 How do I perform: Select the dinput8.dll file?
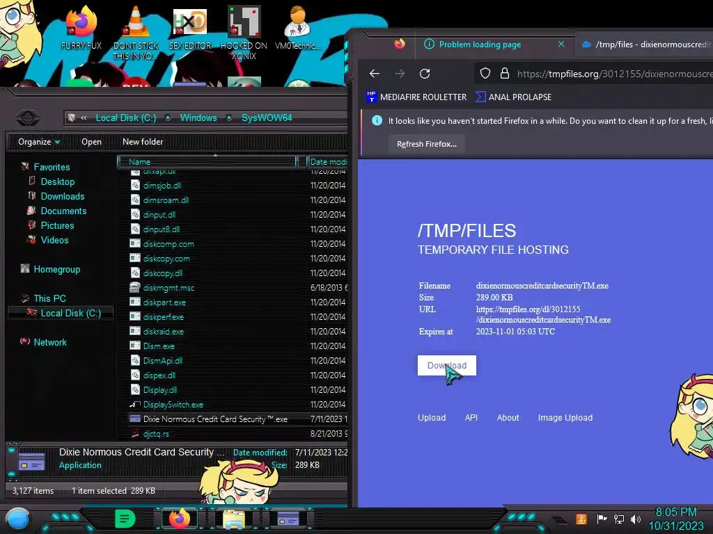pos(162,229)
